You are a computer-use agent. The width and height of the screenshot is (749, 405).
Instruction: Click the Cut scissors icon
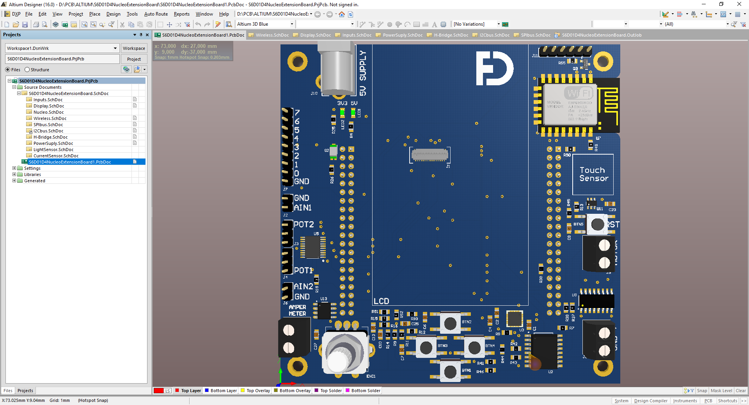[122, 25]
